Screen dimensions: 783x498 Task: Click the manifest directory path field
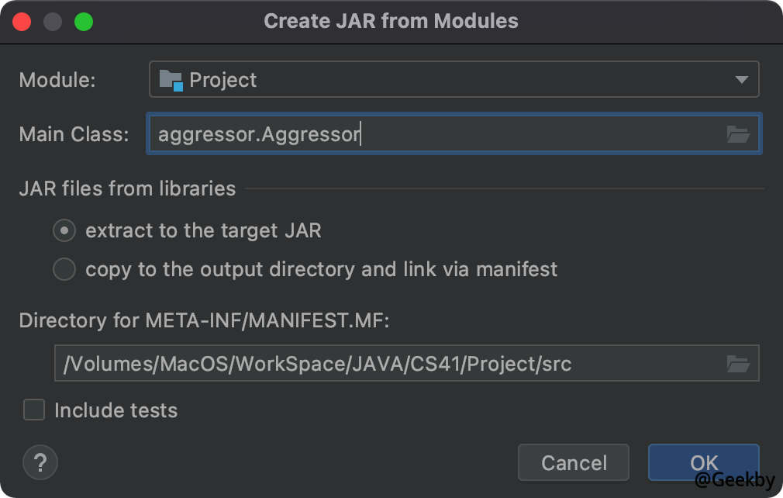[x=388, y=363]
